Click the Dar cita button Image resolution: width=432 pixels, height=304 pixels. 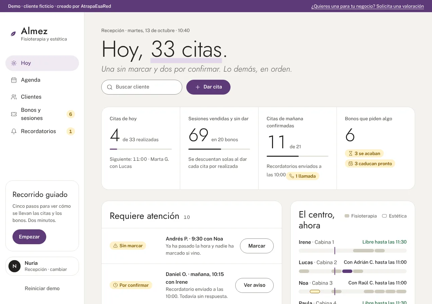coord(208,87)
